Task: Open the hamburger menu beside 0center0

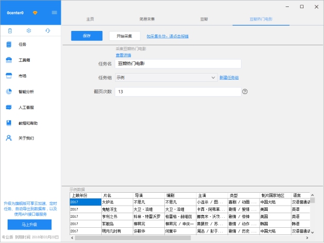Action: 54,13
